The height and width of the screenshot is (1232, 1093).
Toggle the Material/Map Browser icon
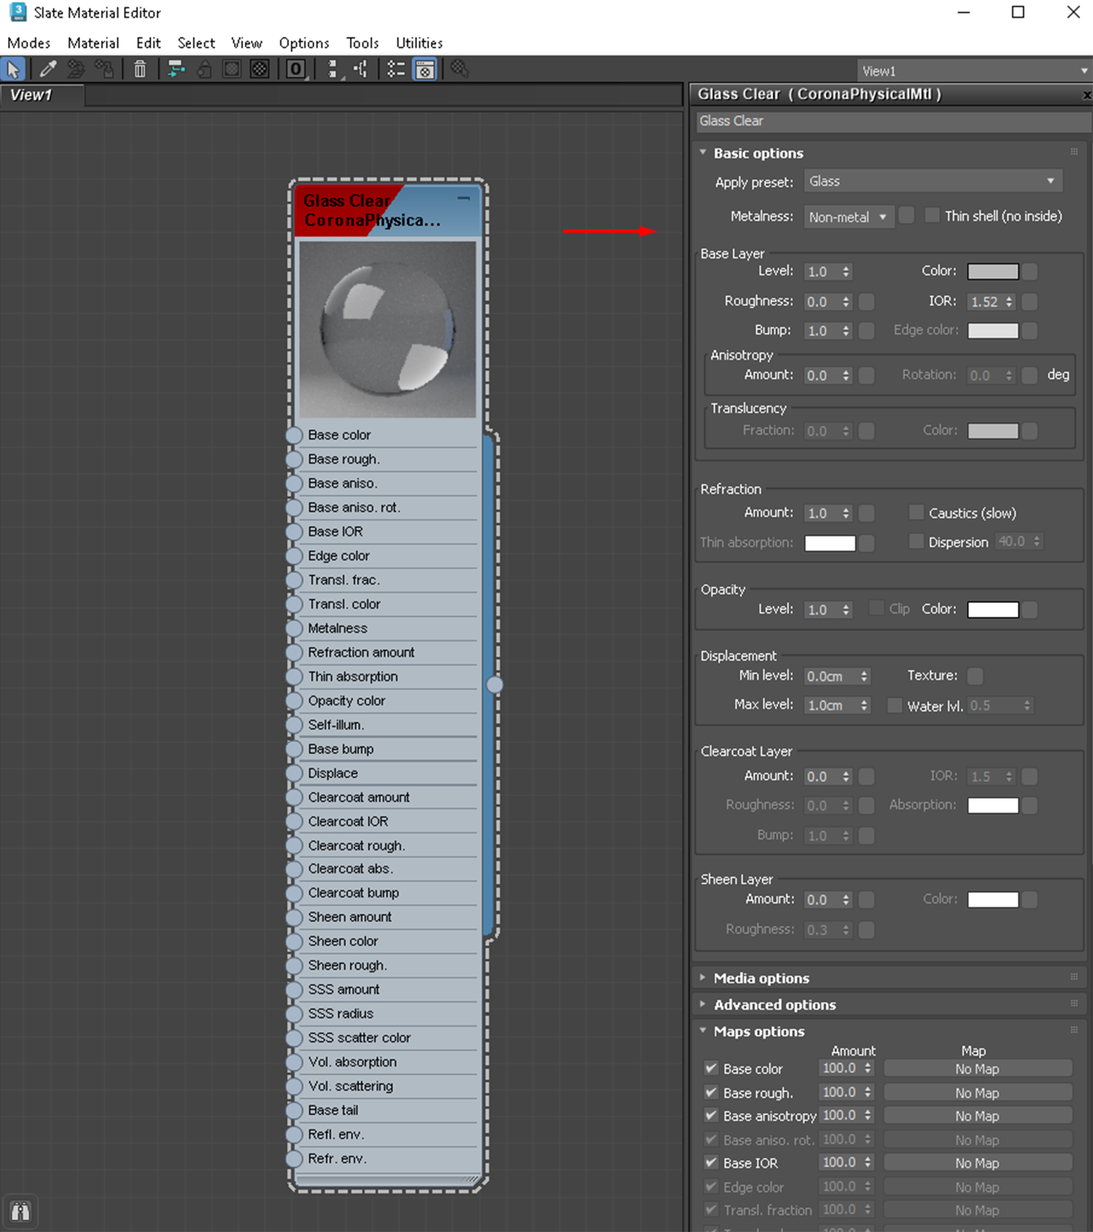[396, 69]
